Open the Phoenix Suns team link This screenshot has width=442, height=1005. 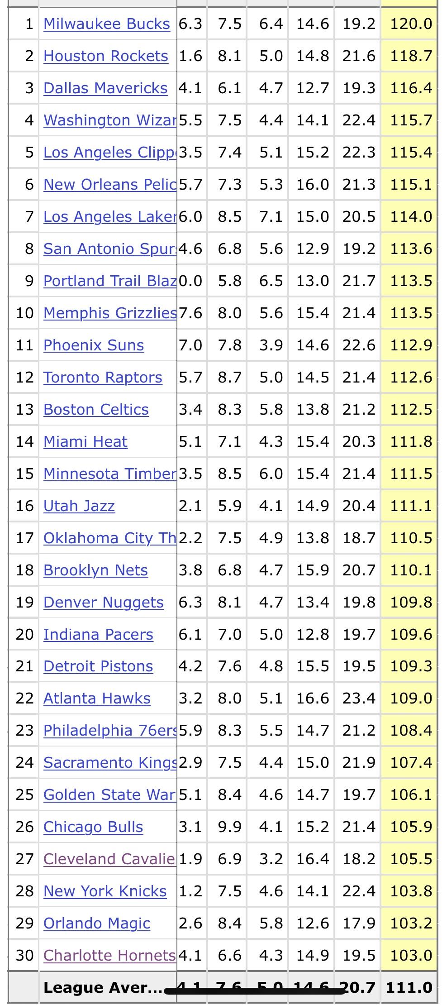(x=94, y=345)
